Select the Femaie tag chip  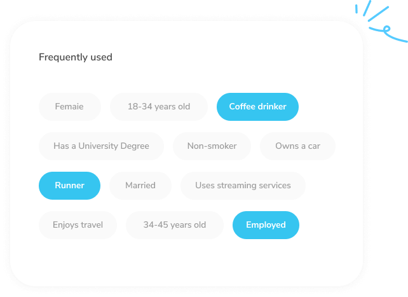pos(69,107)
